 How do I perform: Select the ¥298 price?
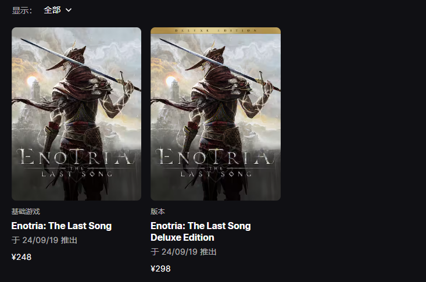tap(161, 269)
